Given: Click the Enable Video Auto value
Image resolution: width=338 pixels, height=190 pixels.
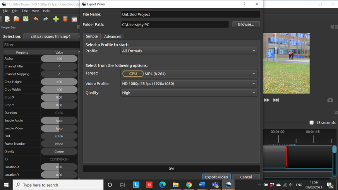Looking at the screenshot, I should tap(59, 128).
